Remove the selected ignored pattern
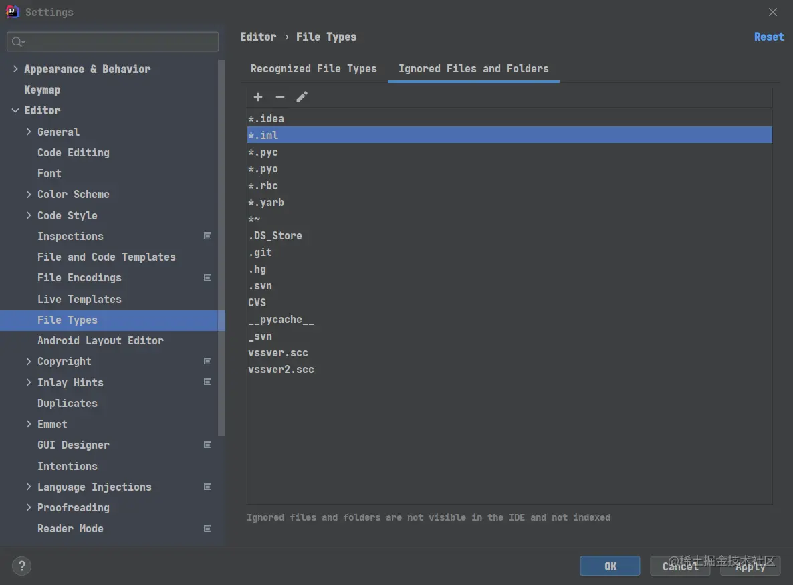 tap(279, 96)
